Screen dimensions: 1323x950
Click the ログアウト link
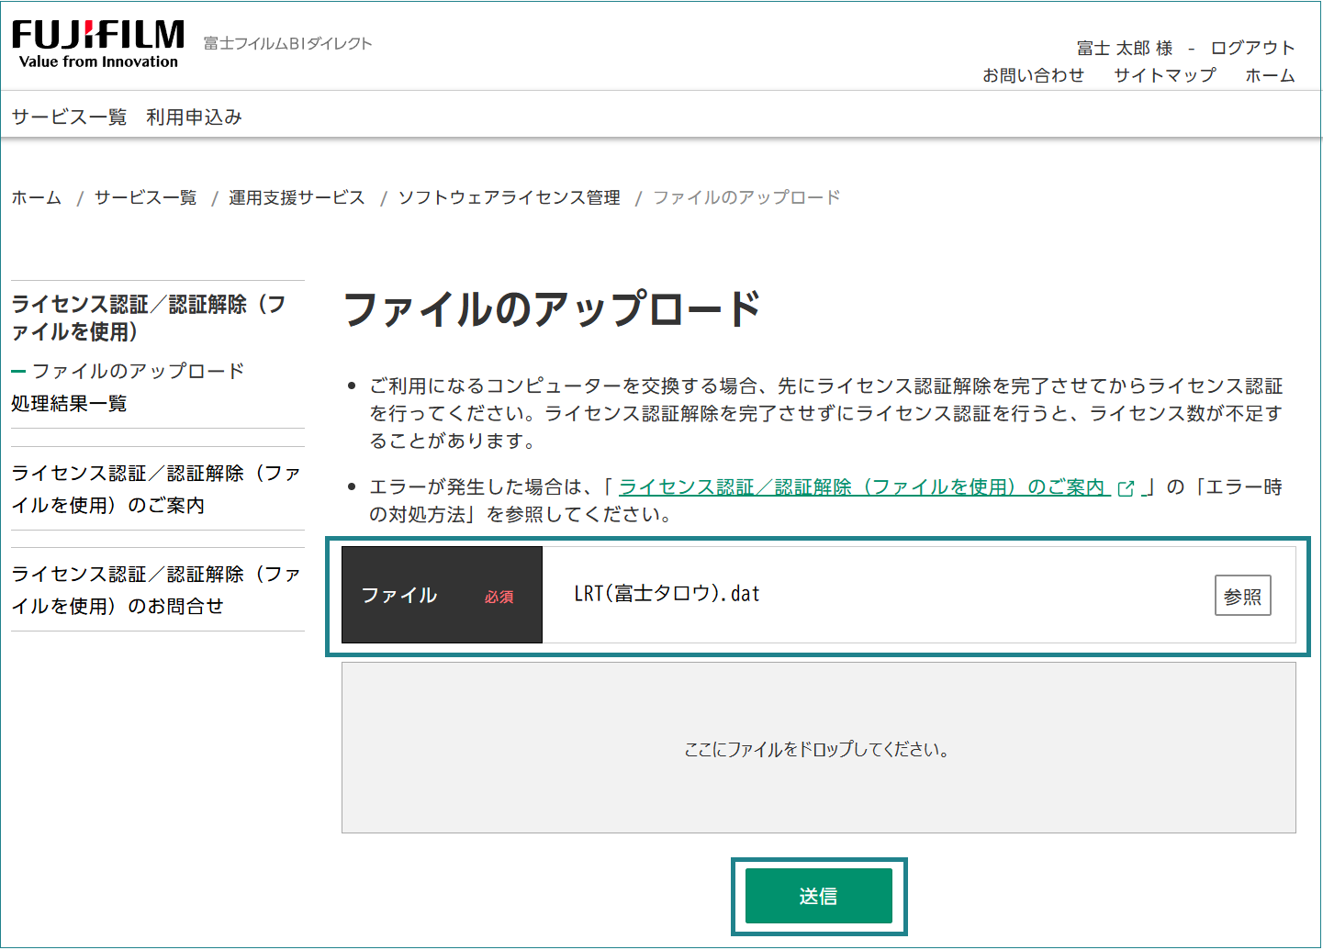tap(1251, 48)
